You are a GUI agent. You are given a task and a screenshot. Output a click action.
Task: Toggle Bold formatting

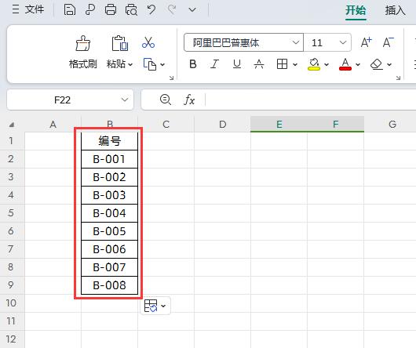pyautogui.click(x=193, y=64)
